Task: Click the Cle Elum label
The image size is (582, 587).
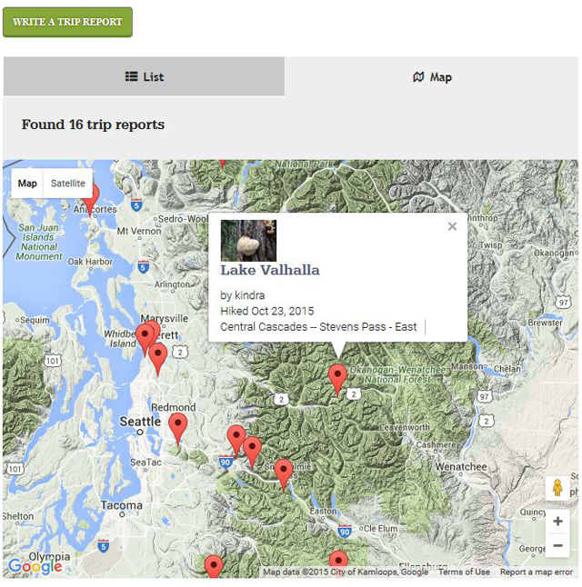Action: coord(380,528)
